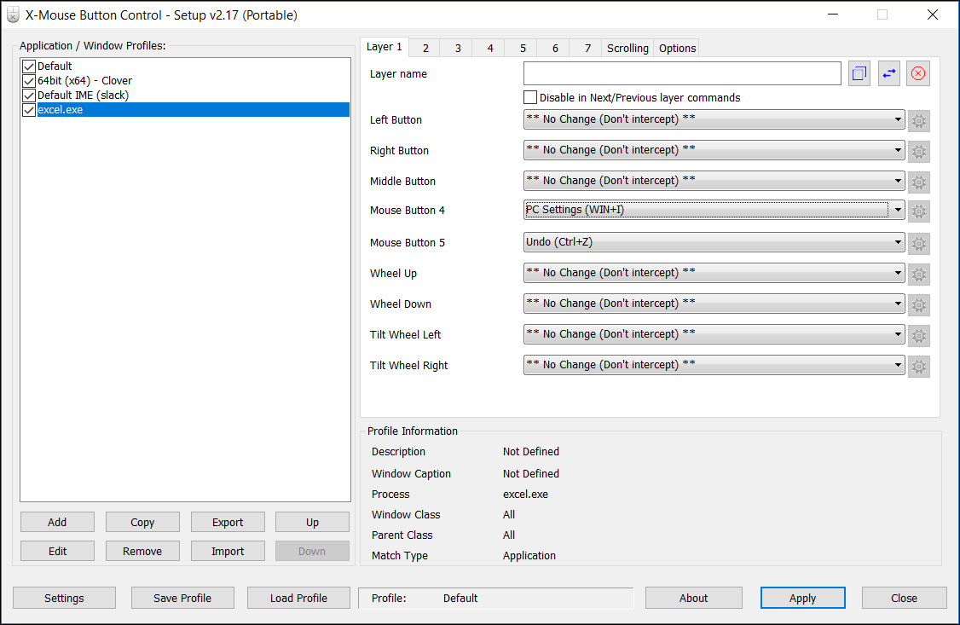Open gear settings for Middle Button
The image size is (960, 625).
coord(918,182)
